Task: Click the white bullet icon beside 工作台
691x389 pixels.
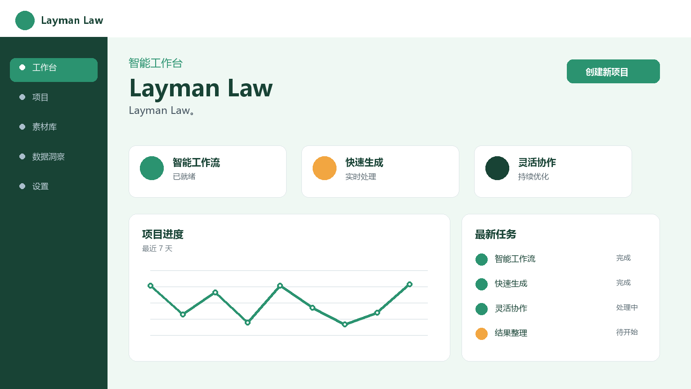Action: coord(22,67)
